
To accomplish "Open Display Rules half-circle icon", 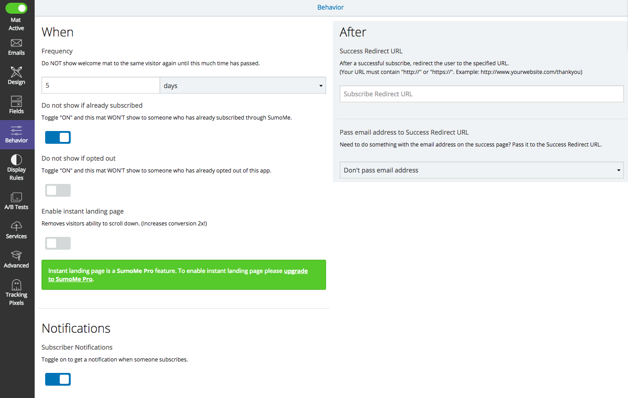I will (x=16, y=159).
